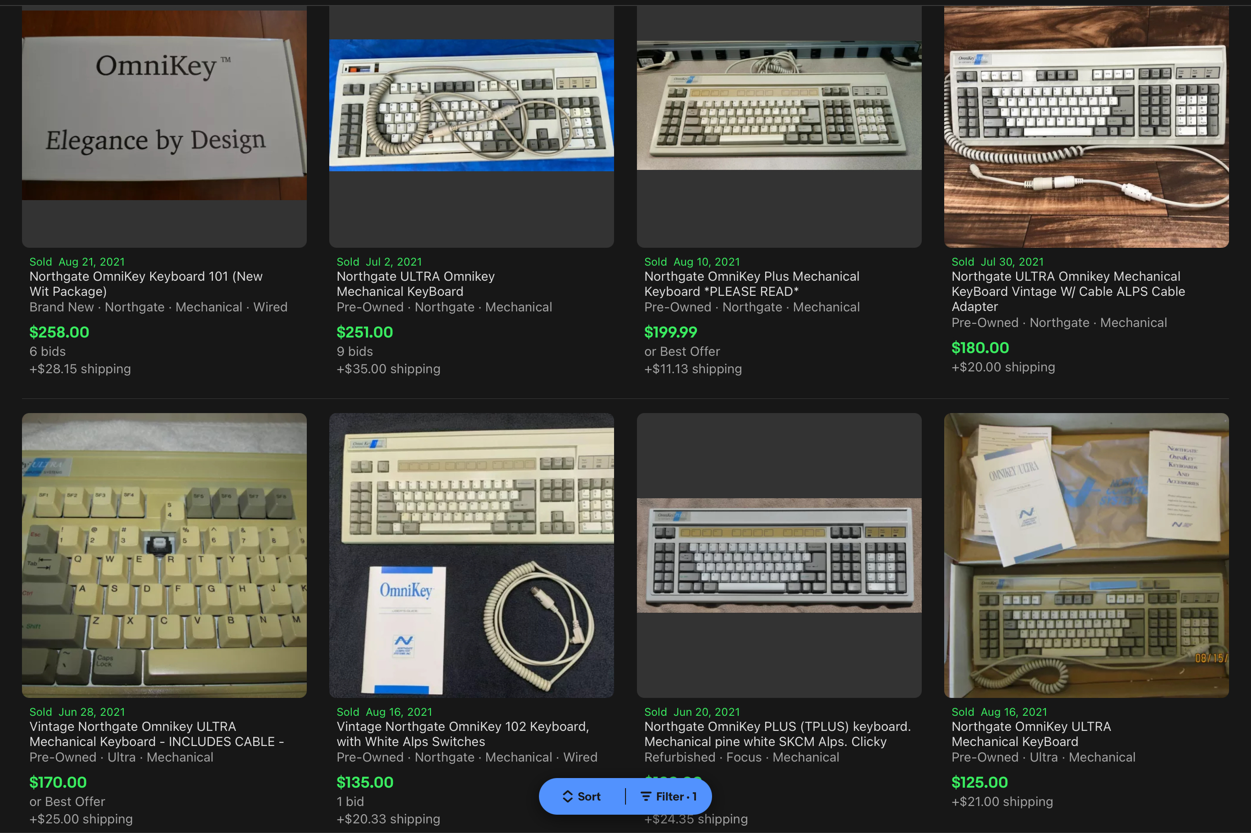
Task: Open OmniKey 102 with manual and cable thumbnail
Action: (x=471, y=555)
